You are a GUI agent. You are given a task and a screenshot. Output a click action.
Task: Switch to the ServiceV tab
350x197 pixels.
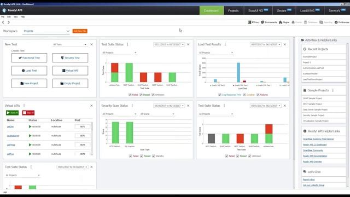pyautogui.click(x=337, y=10)
